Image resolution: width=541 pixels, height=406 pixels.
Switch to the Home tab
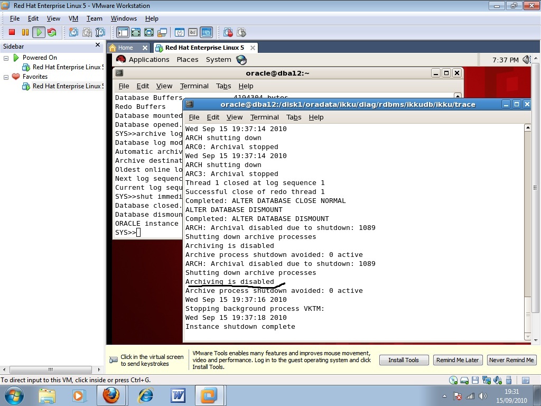125,48
